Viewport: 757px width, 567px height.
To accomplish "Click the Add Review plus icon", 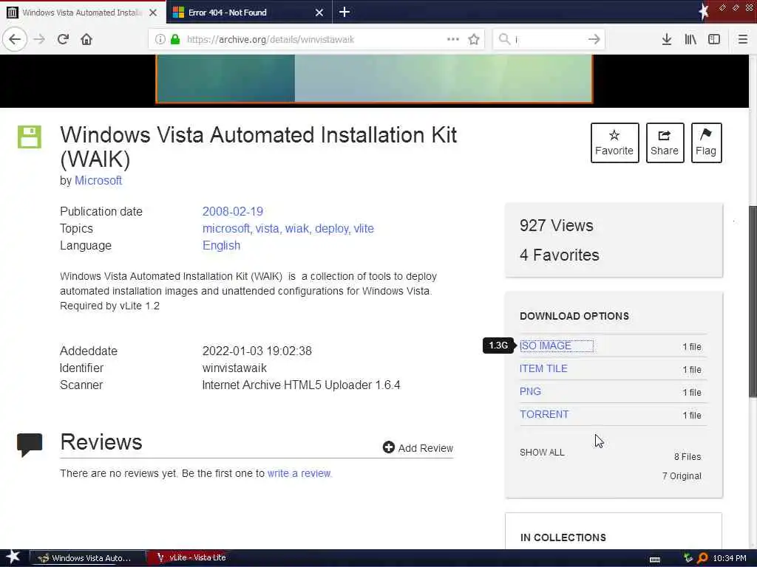I will click(389, 447).
